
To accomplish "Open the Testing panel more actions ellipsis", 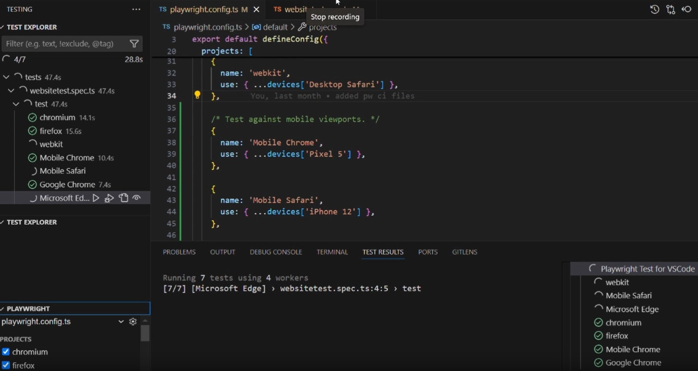I will [x=136, y=9].
